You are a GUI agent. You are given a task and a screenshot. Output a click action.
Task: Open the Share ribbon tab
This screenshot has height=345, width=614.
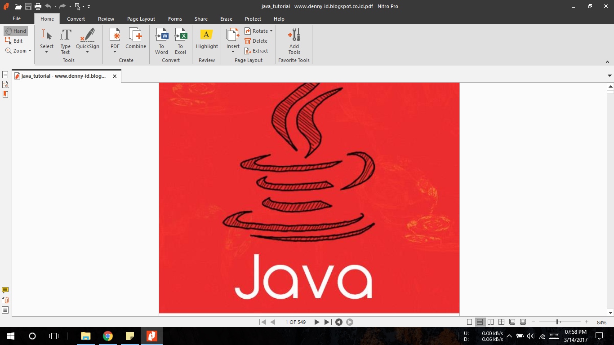click(201, 19)
